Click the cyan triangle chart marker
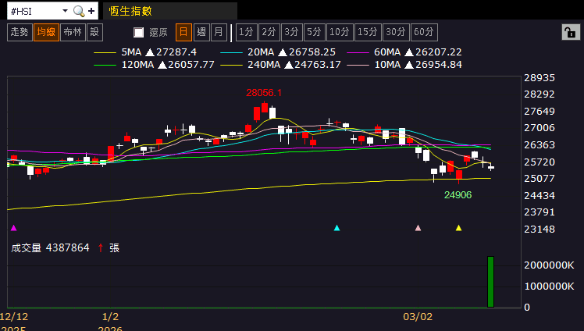 tap(337, 228)
